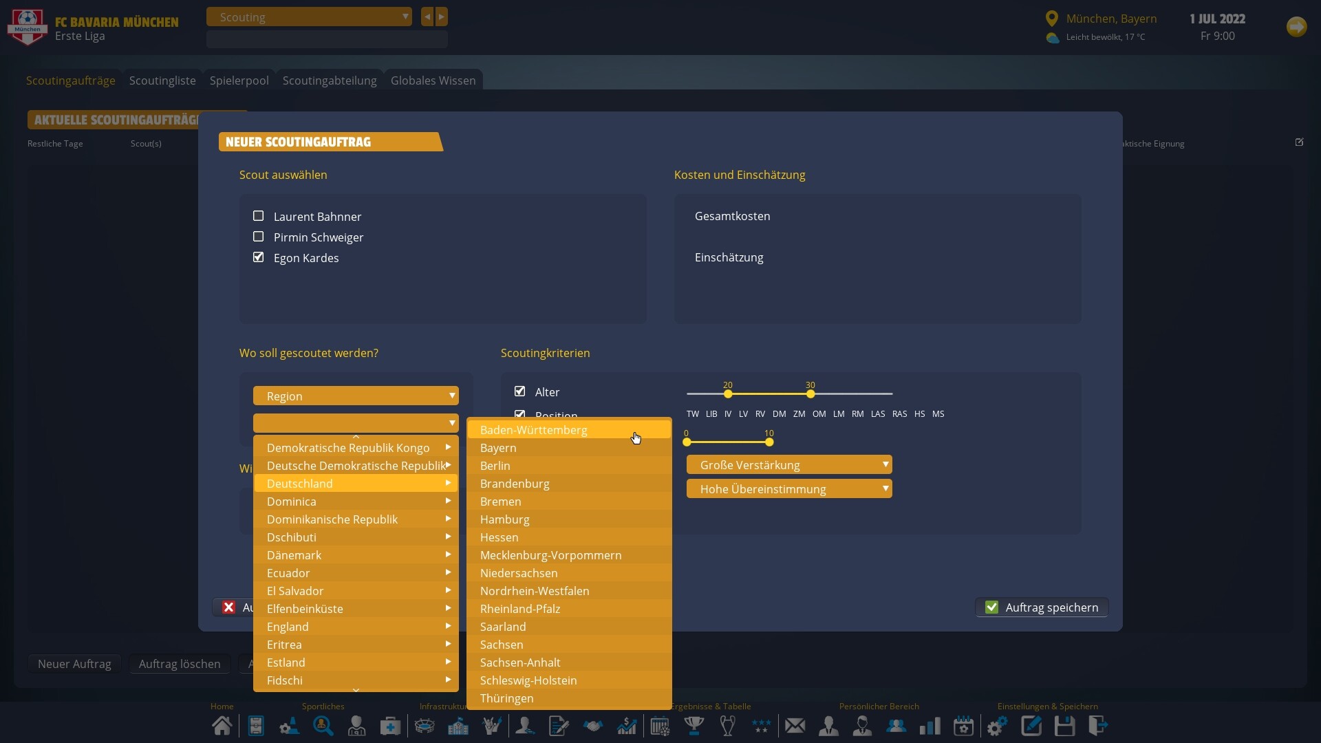The width and height of the screenshot is (1321, 743).
Task: Uncheck the Alter criteria checkbox
Action: (x=519, y=391)
